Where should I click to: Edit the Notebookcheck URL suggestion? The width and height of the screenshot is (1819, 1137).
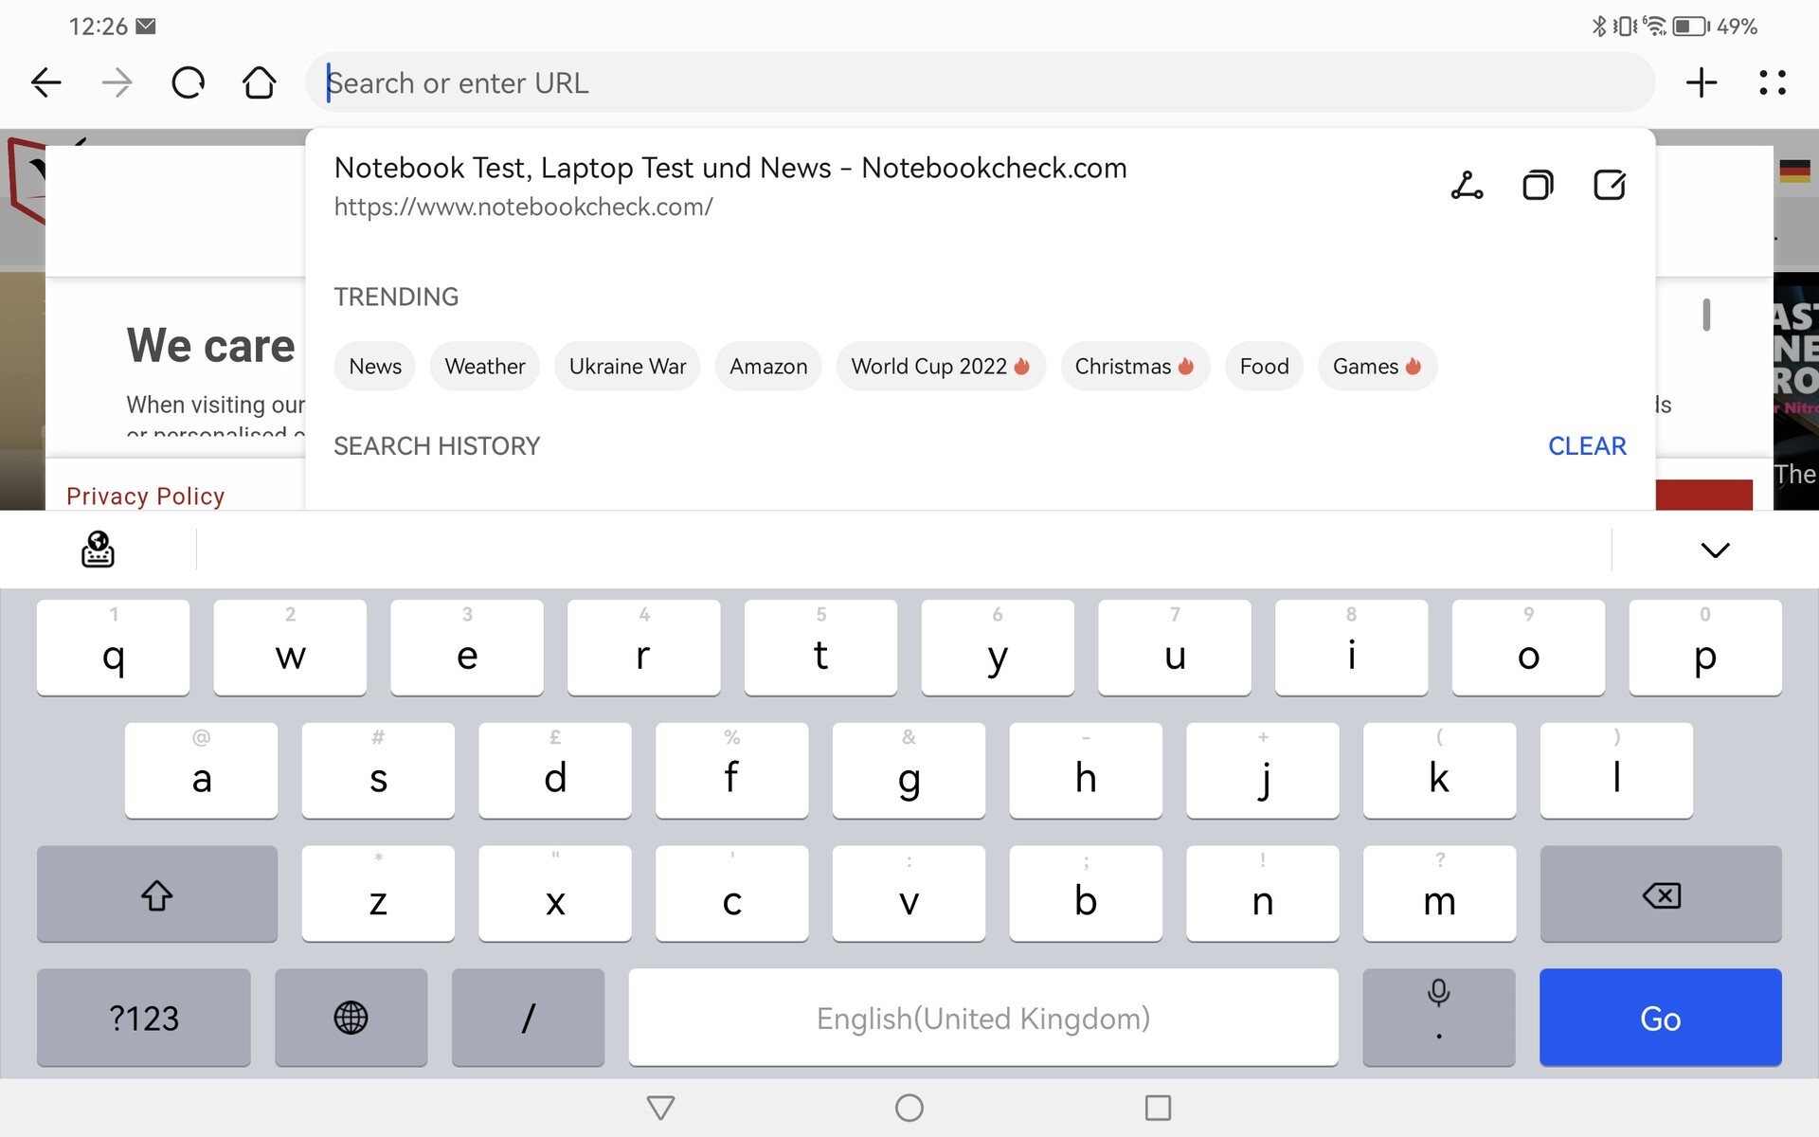coord(1610,185)
